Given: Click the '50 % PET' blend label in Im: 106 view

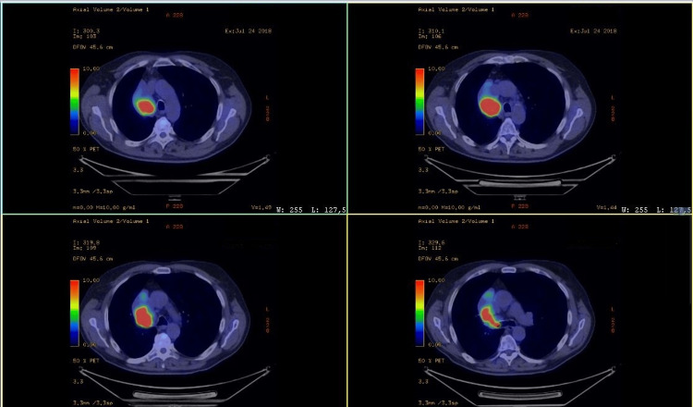Looking at the screenshot, I should tap(431, 149).
